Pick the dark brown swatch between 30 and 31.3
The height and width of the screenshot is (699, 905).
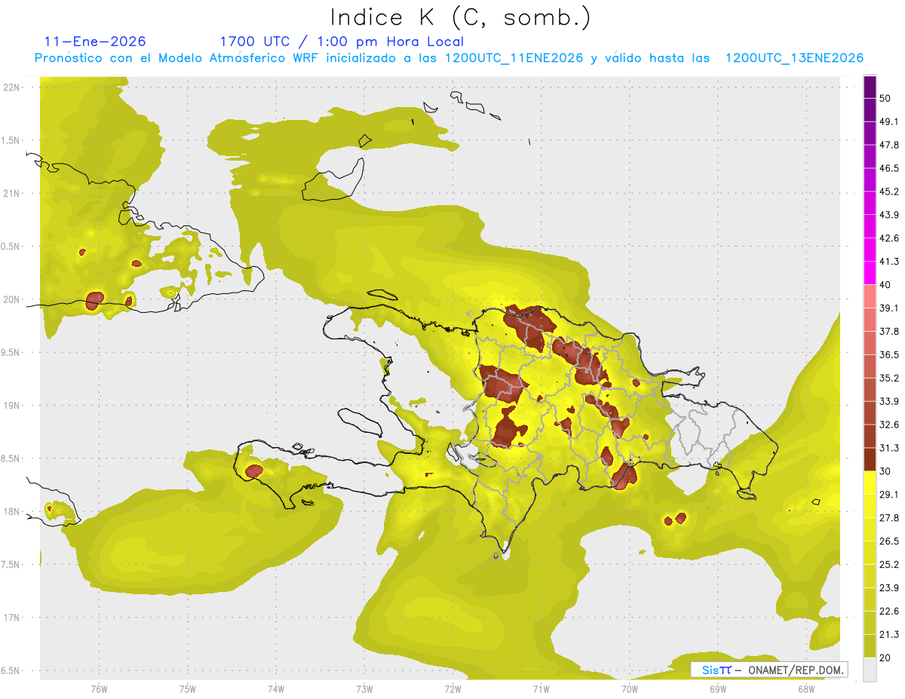click(870, 459)
